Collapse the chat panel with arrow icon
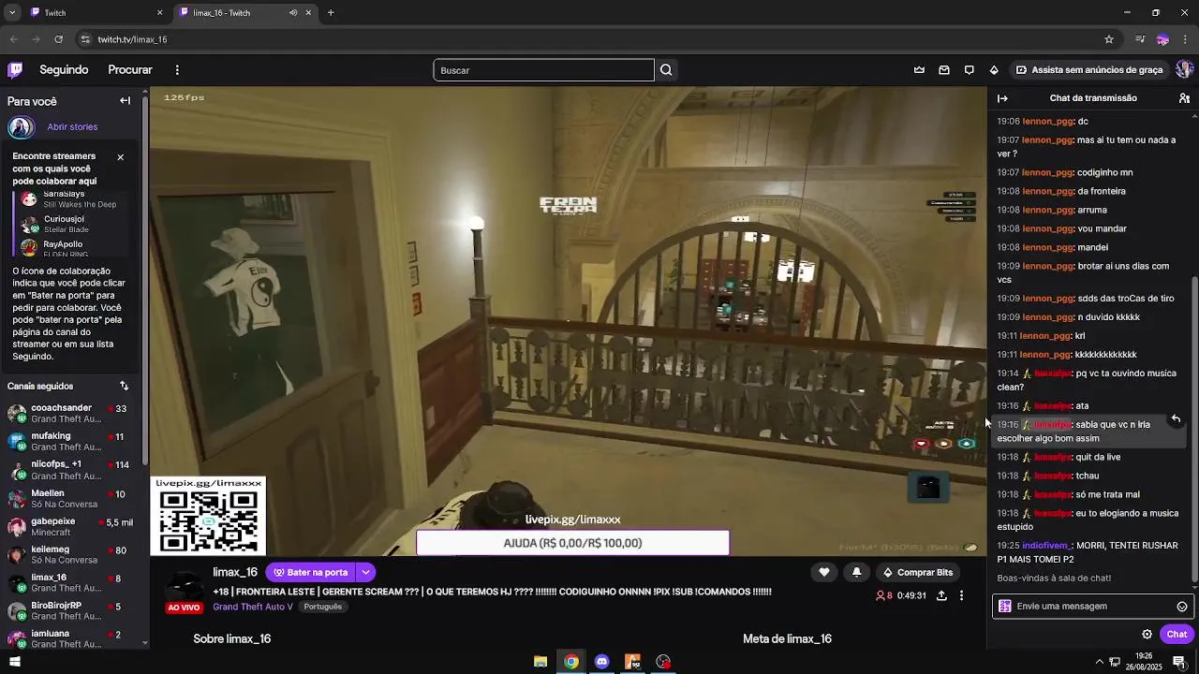1199x674 pixels. 1002,98
